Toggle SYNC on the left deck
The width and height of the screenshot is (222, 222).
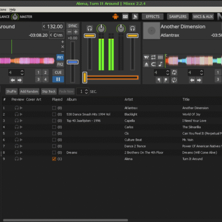[72, 26]
